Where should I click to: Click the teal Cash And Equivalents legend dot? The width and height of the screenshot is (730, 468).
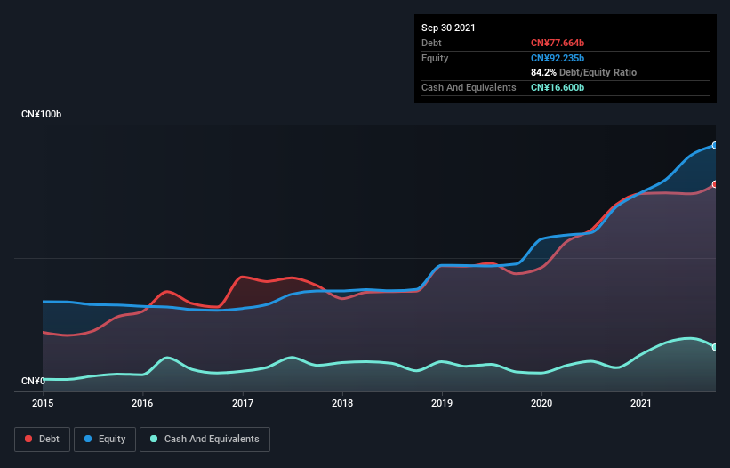point(154,439)
